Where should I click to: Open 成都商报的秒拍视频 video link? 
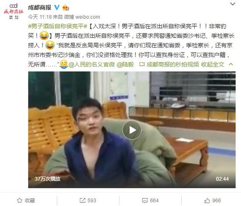tap(169, 64)
